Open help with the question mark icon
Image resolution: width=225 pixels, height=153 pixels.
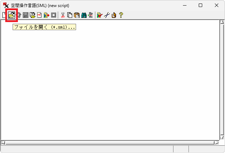pyautogui.click(x=121, y=15)
